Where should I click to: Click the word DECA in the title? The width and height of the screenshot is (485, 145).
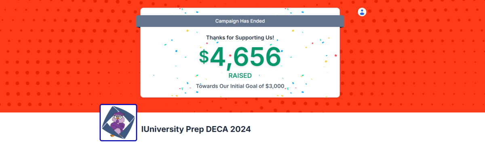[x=217, y=129]
